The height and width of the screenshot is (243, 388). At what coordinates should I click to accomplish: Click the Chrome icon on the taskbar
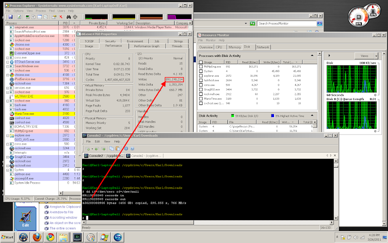click(50, 237)
